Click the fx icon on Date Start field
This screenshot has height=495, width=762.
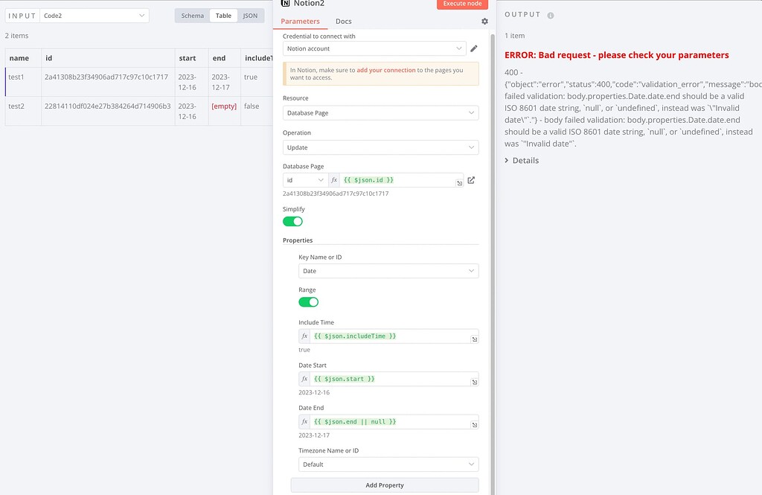(304, 379)
